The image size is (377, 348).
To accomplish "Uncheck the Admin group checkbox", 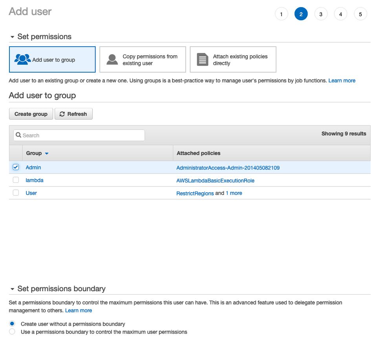I will tap(15, 167).
